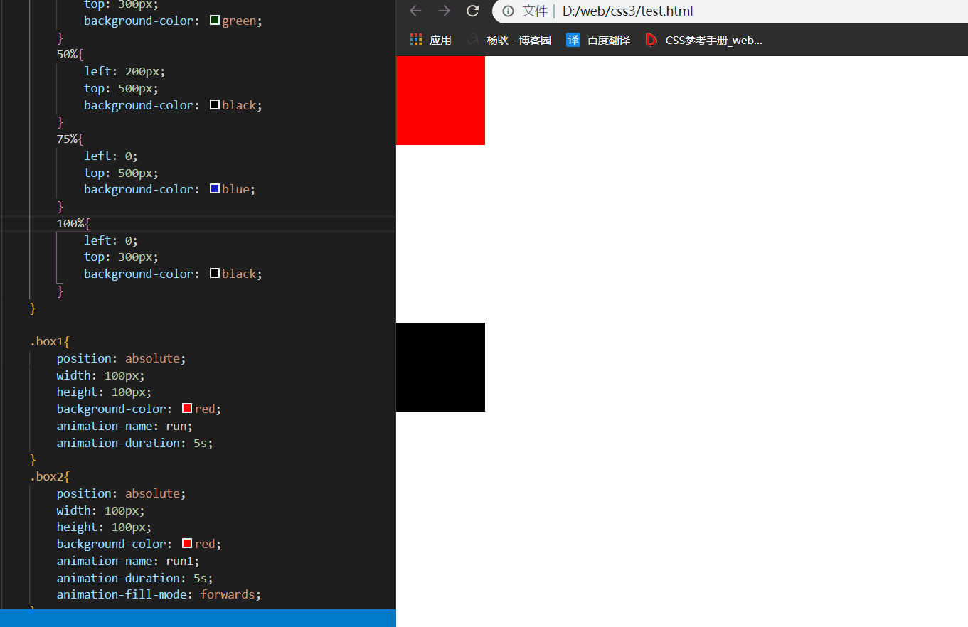
Task: Open the site information icon in address bar
Action: [508, 11]
